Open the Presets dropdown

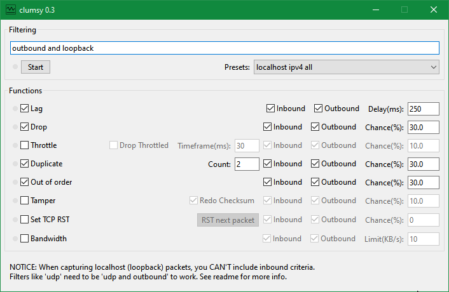[x=347, y=67]
